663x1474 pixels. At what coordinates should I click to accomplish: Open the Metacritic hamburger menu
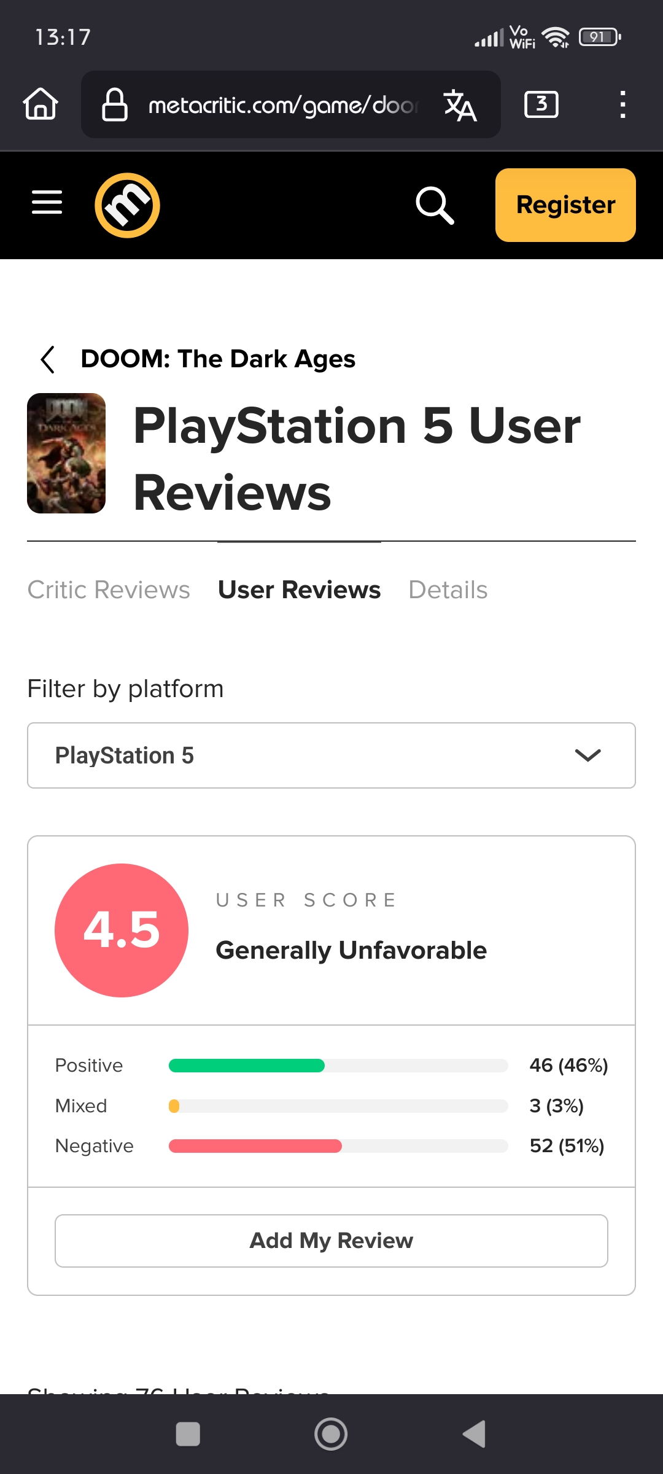(x=47, y=203)
